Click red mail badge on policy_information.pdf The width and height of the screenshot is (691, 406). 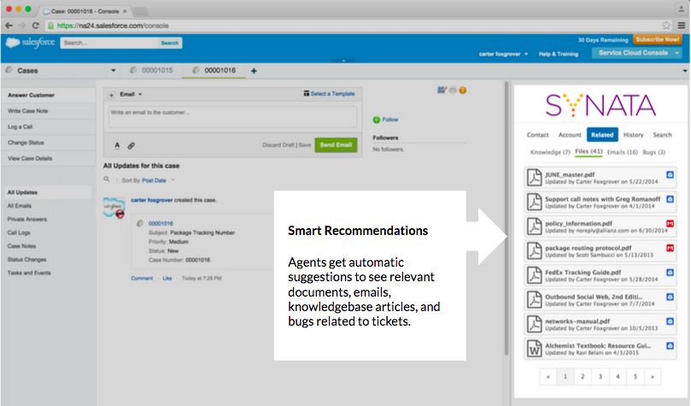[670, 223]
